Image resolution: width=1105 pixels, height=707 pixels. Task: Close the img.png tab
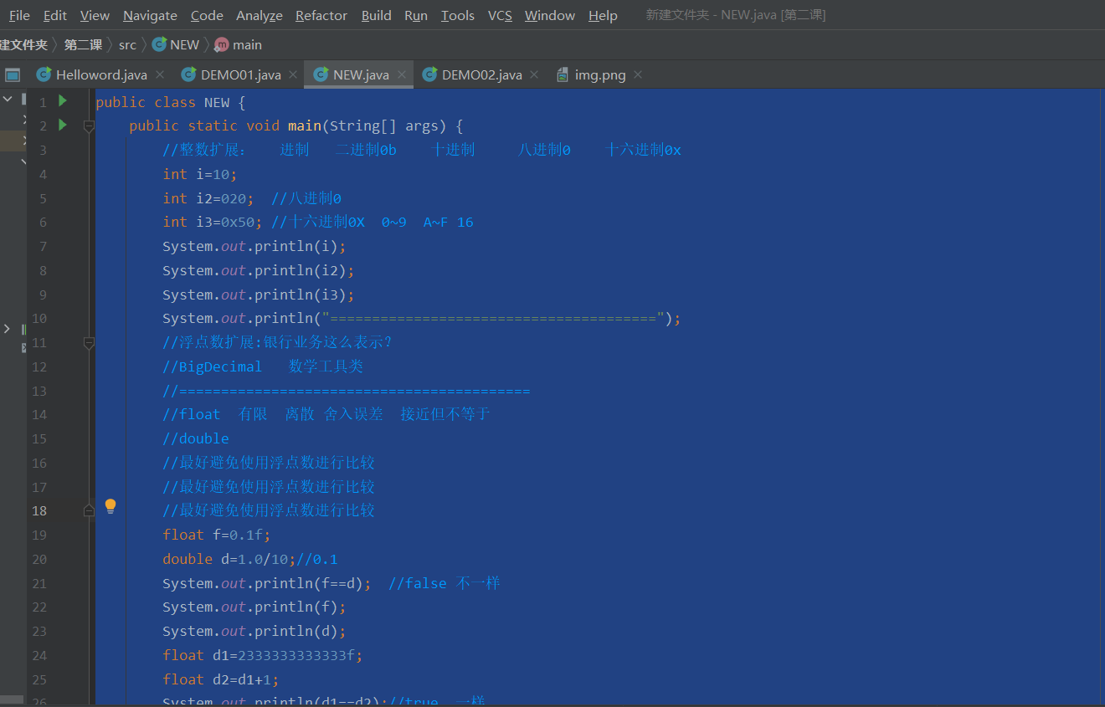pos(638,74)
